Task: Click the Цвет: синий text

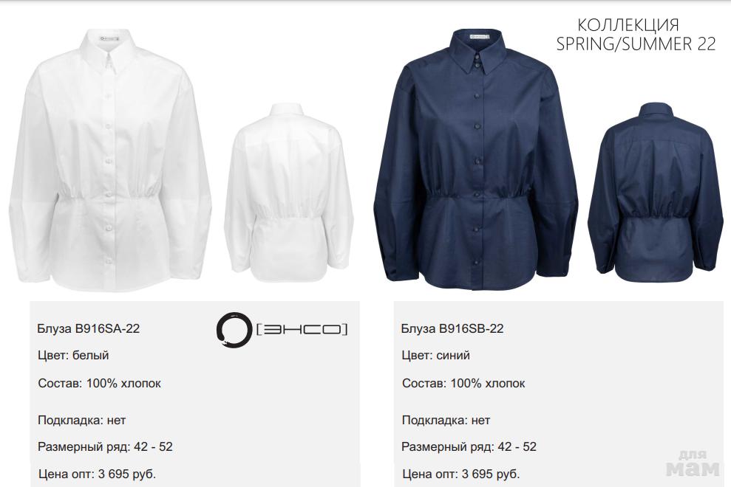Action: click(436, 356)
